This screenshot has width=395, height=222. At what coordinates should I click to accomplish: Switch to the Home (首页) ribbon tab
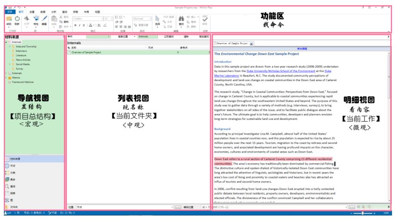21,12
